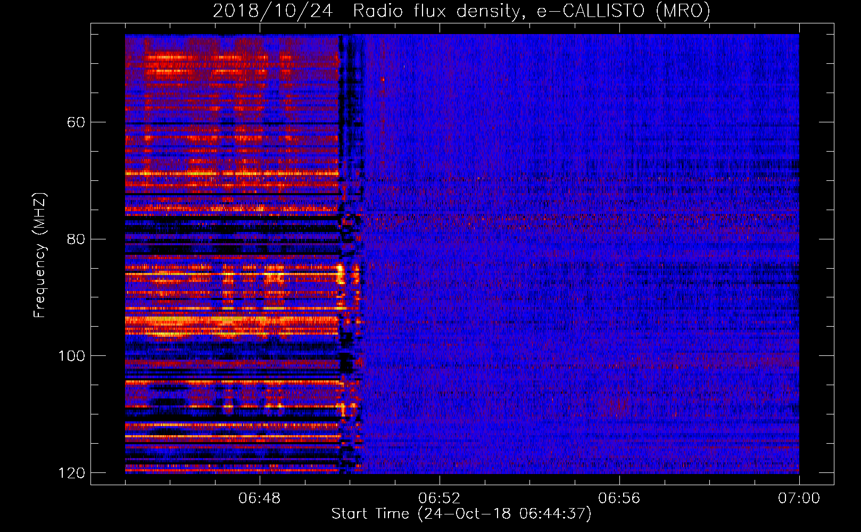Screen dimensions: 861x532
Task: Click the 80 frequency tick label
Action: [76, 239]
